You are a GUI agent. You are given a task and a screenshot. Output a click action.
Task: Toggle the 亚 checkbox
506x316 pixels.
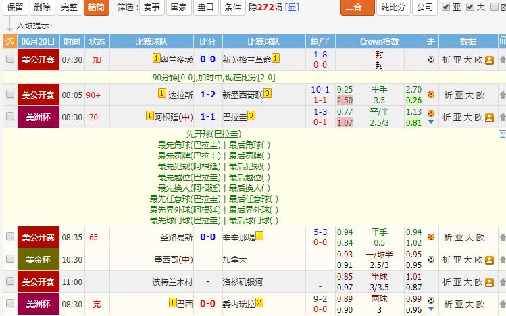point(446,7)
